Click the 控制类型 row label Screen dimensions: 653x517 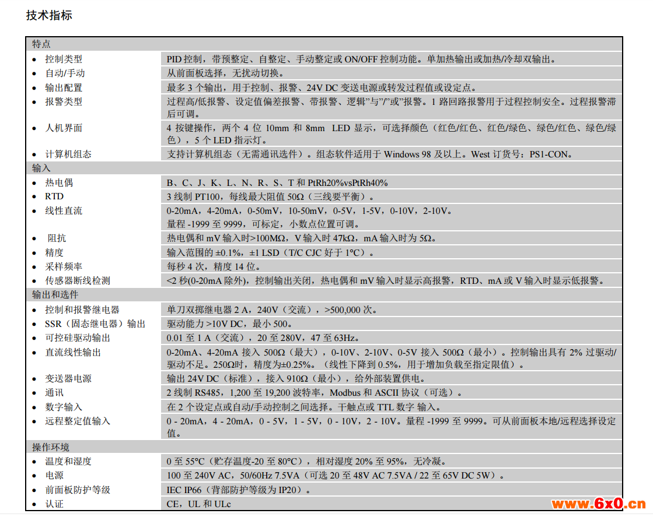coord(64,59)
